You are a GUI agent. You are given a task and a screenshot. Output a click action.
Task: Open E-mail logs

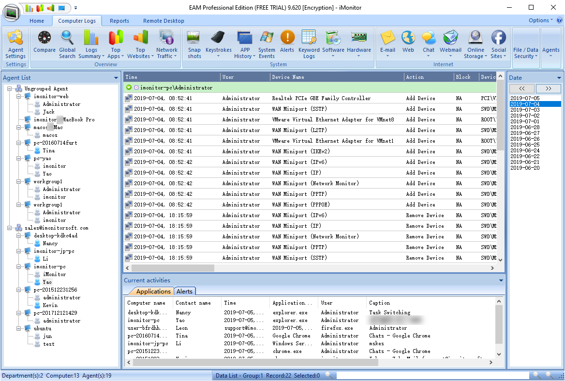click(x=388, y=44)
